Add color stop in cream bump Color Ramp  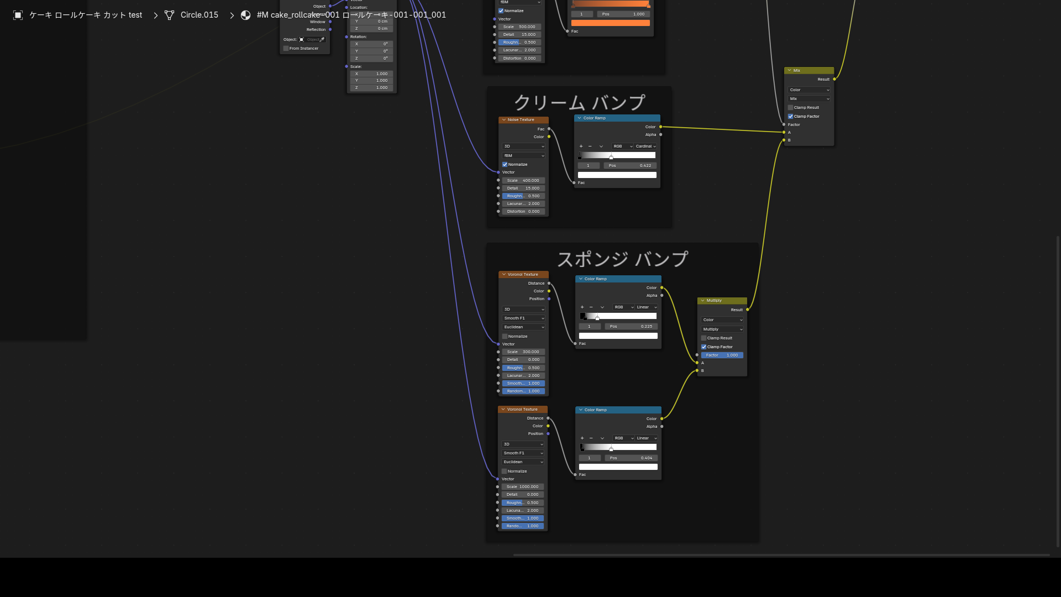point(581,146)
